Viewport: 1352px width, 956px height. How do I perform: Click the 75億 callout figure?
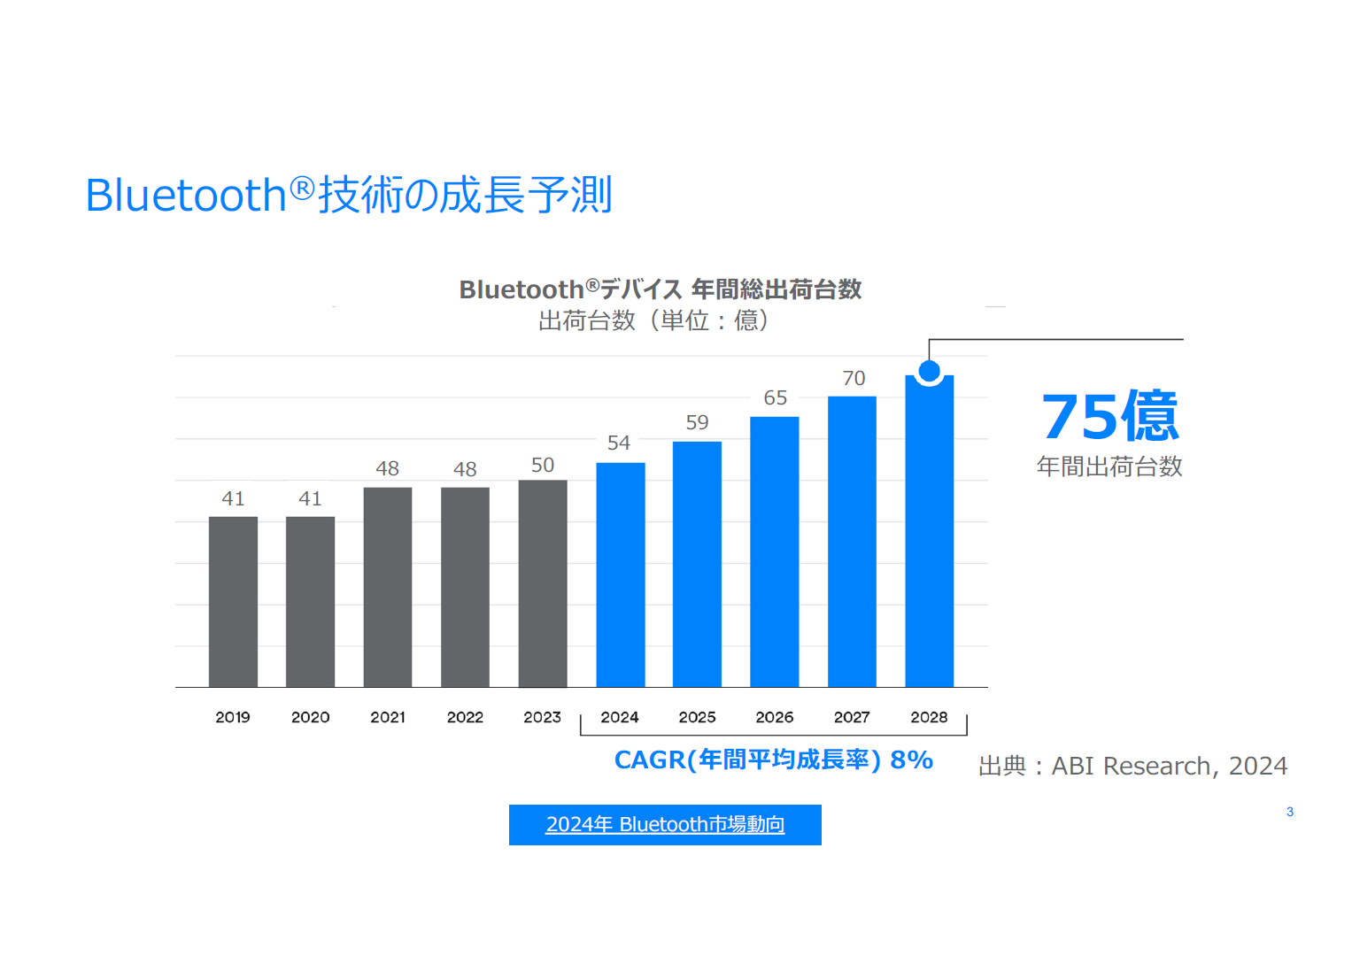(x=1110, y=416)
